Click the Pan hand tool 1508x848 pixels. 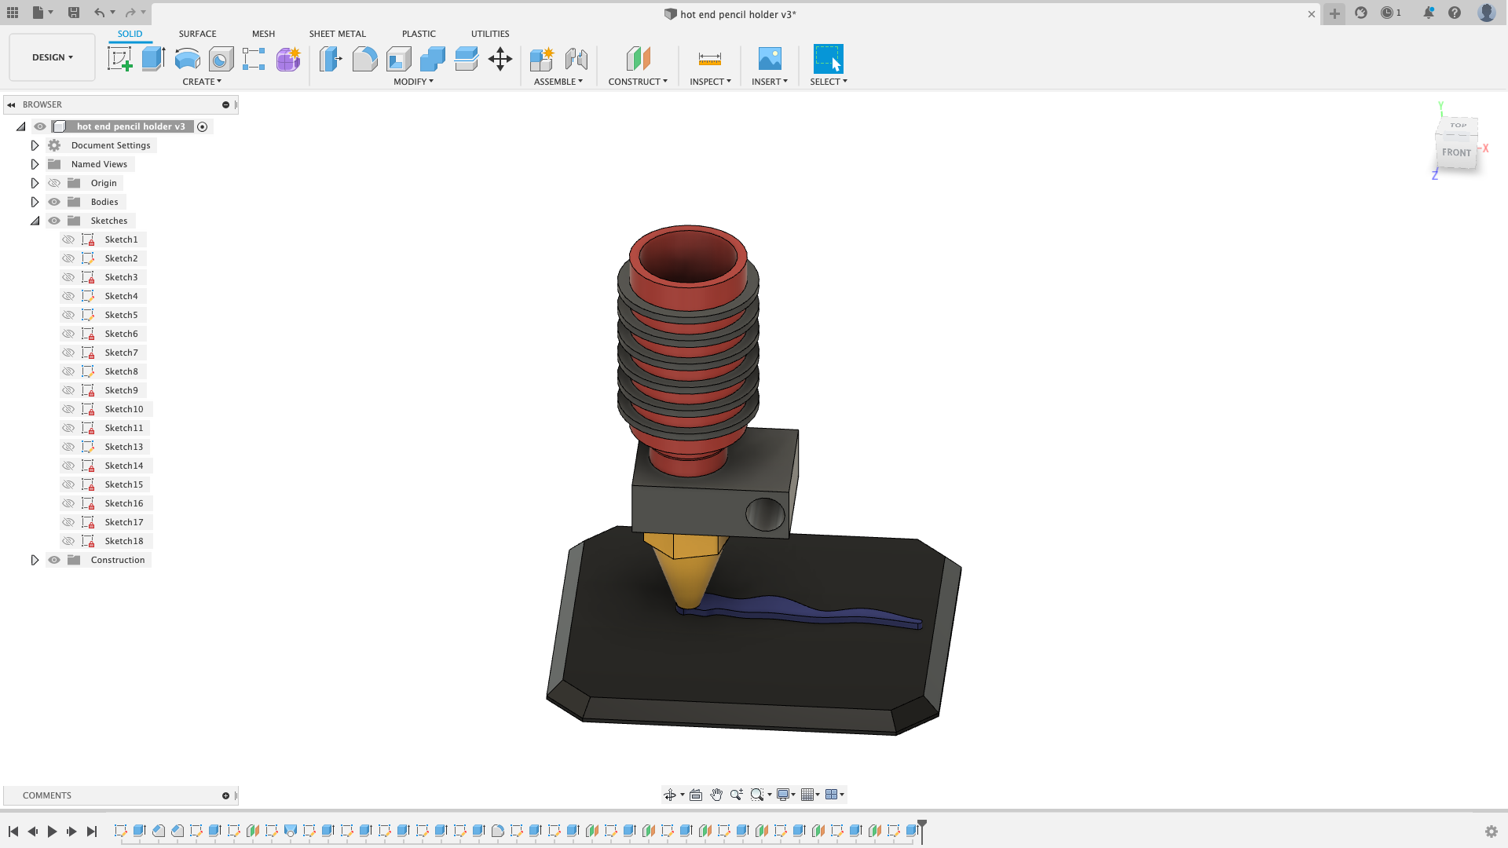(716, 795)
